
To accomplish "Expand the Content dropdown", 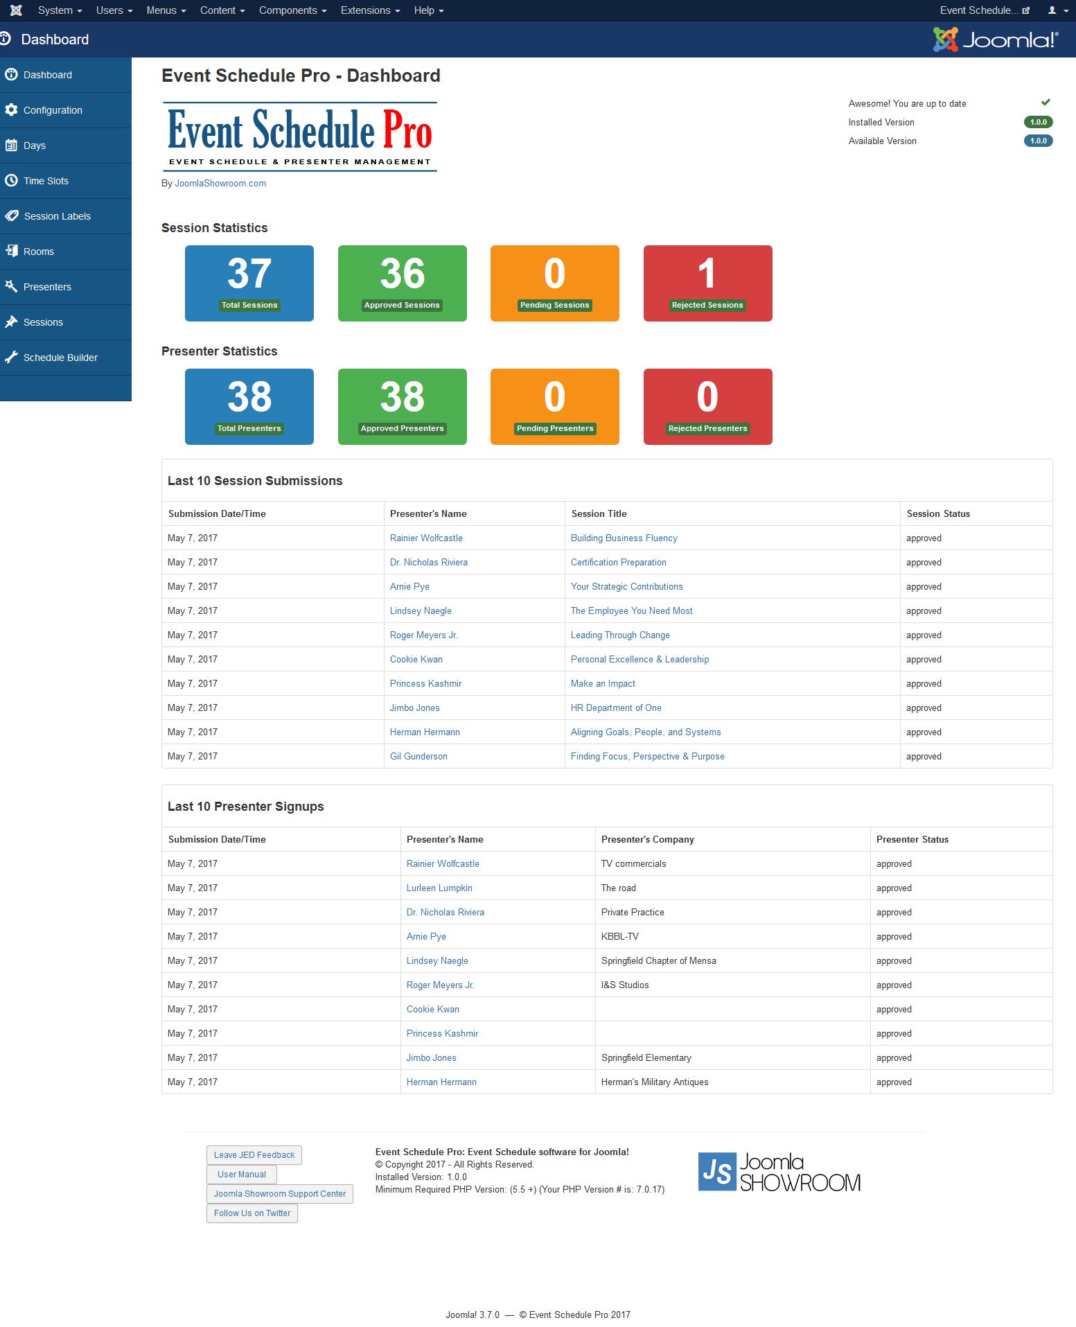I will [222, 10].
